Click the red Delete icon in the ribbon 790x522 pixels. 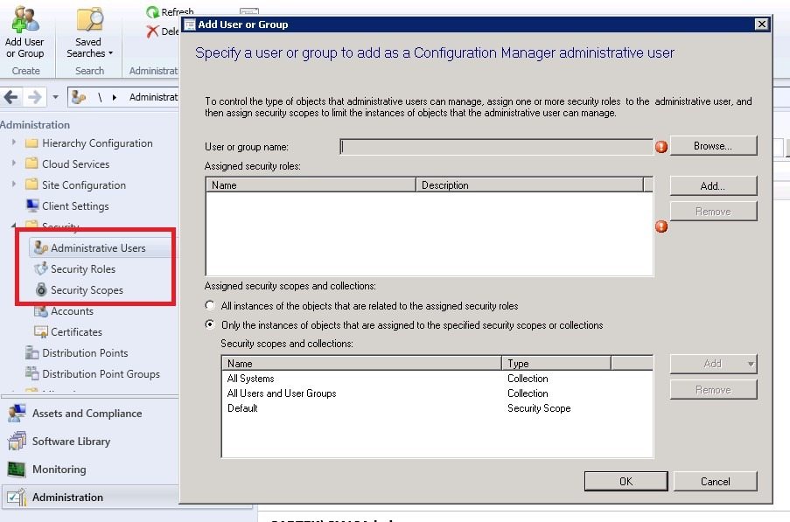pyautogui.click(x=152, y=31)
